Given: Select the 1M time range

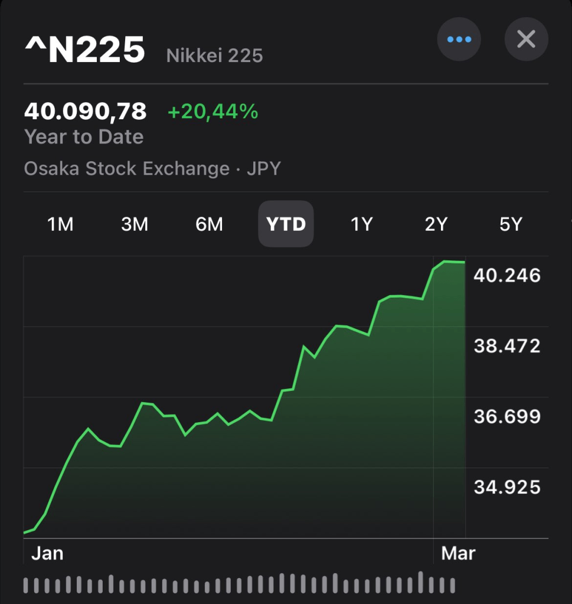Looking at the screenshot, I should [x=60, y=224].
